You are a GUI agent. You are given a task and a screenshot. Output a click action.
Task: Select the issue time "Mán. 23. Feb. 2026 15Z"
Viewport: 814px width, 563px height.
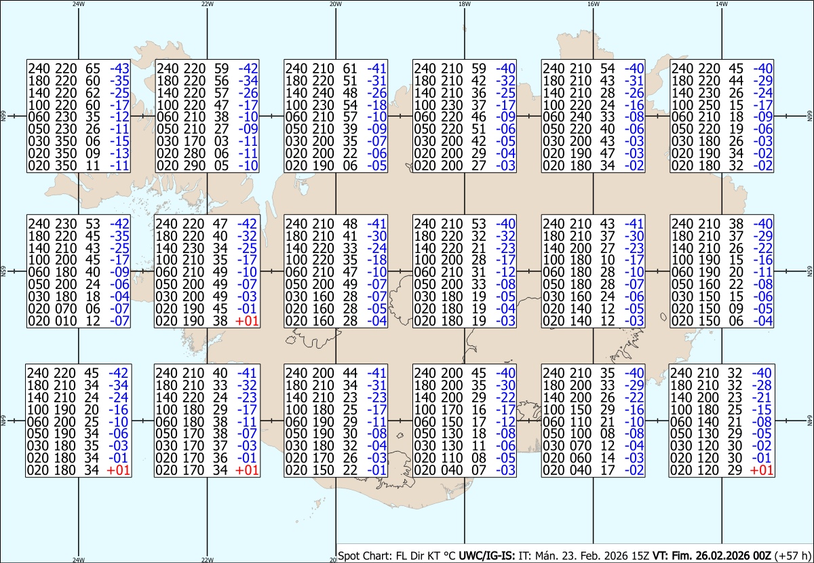[592, 555]
